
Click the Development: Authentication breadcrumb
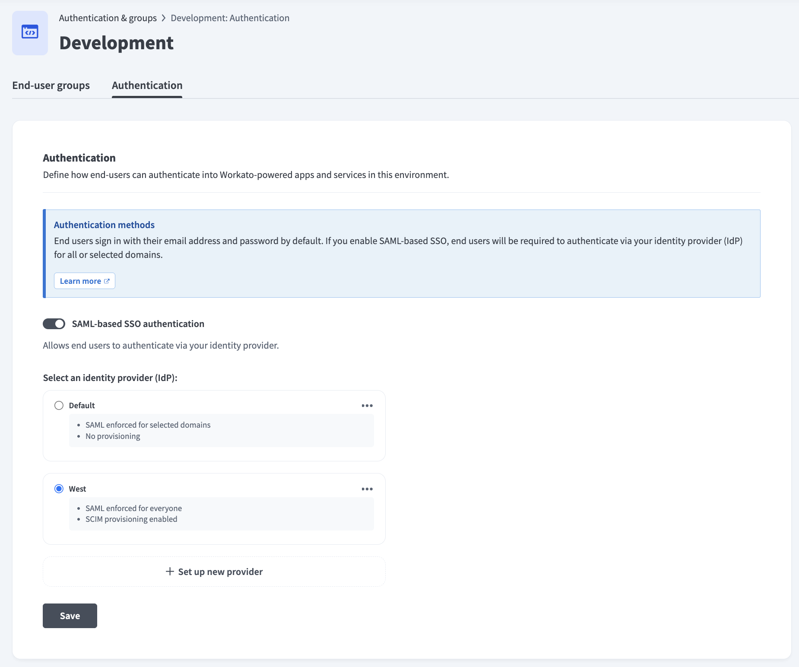[230, 18]
